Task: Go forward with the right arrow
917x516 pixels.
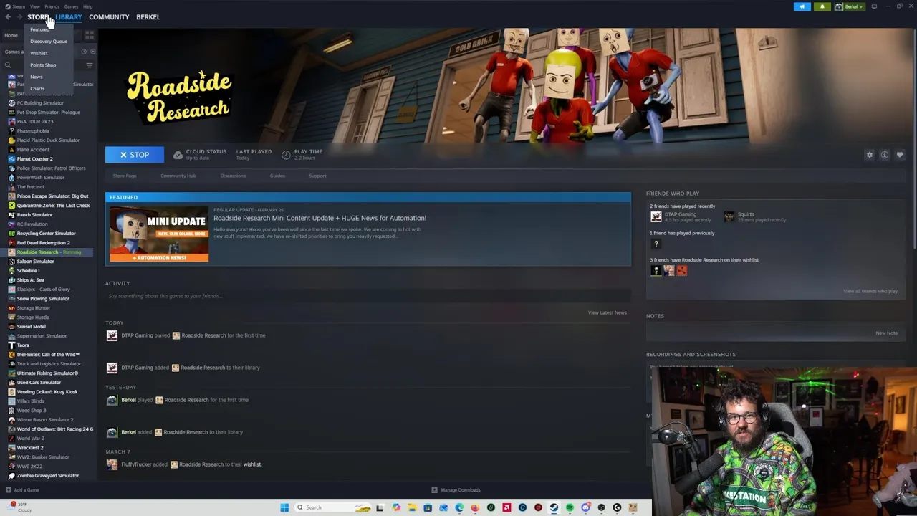Action: click(19, 17)
